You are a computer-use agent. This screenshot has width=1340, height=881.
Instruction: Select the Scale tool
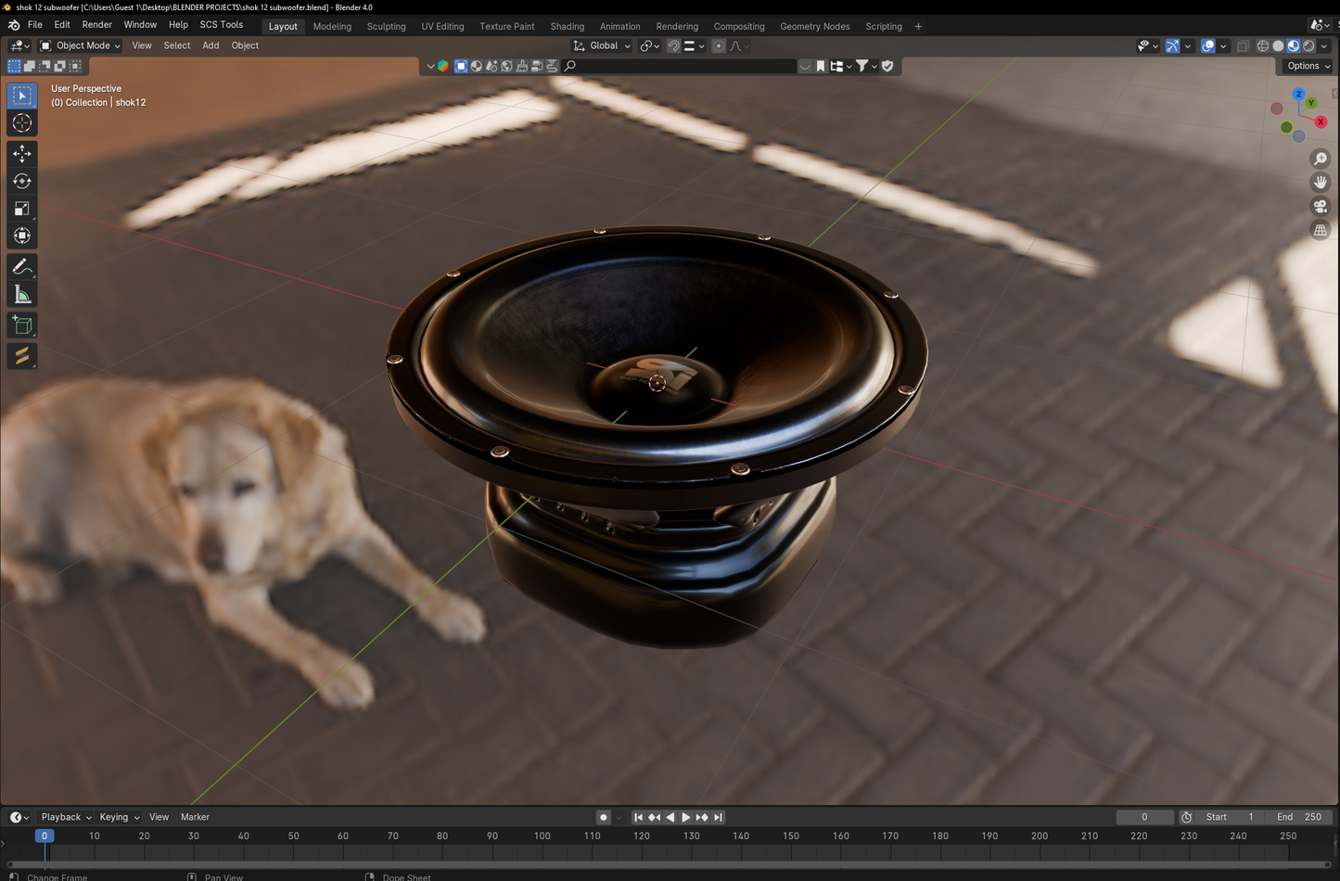pos(22,209)
